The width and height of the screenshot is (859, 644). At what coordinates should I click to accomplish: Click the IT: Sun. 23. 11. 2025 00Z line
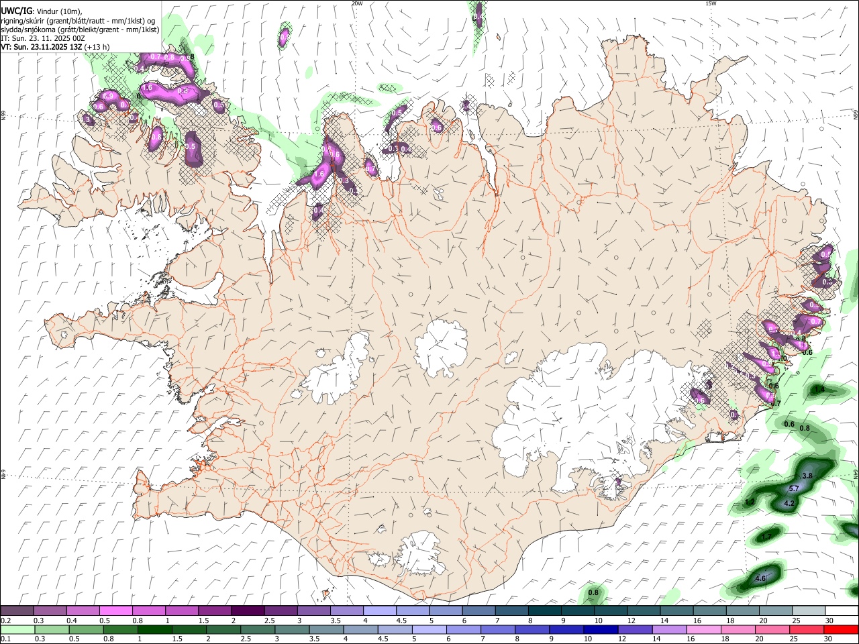(43, 38)
